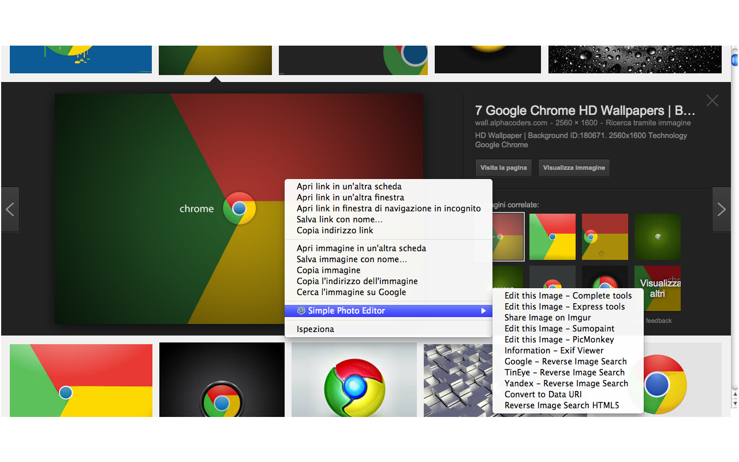Click the Ricerca tramite immagine link
The image size is (739, 462).
point(648,123)
